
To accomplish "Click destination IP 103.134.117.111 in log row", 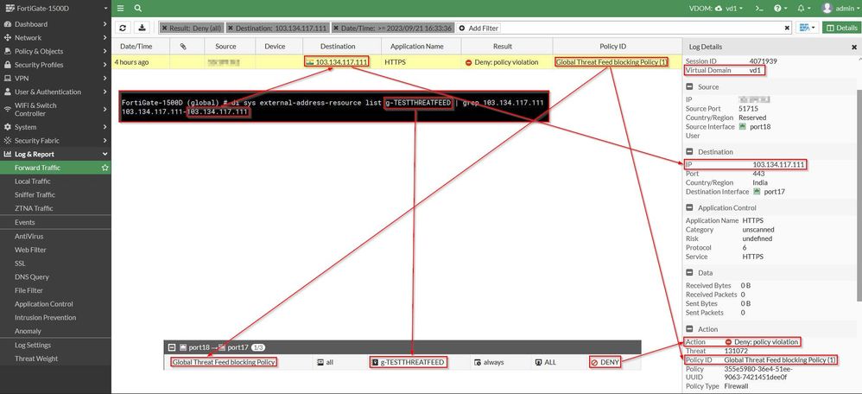I will [x=341, y=62].
